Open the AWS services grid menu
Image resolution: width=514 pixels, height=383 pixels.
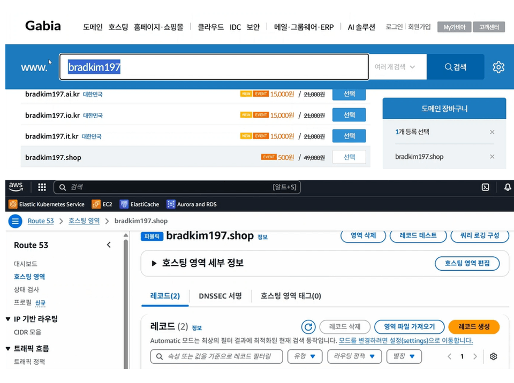pyautogui.click(x=42, y=187)
